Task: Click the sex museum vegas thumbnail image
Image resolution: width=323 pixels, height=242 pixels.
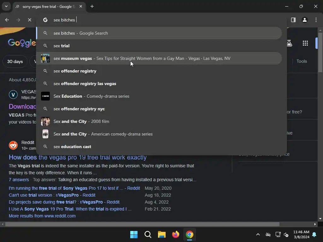Action: (x=45, y=58)
